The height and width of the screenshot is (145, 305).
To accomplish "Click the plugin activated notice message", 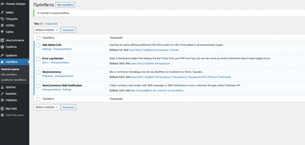I will (53, 13).
